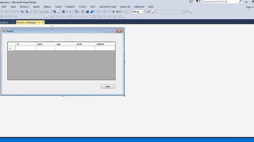Viewport: 254px width, 142px height.
Task: Click the feedback speech bubble icon
Action: point(191,2)
